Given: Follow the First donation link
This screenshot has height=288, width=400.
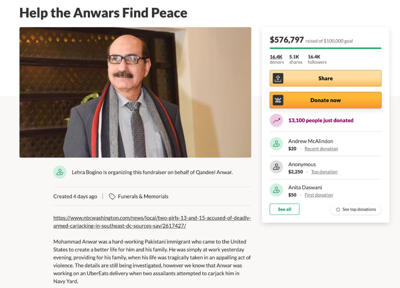Looking at the screenshot, I should tap(319, 195).
